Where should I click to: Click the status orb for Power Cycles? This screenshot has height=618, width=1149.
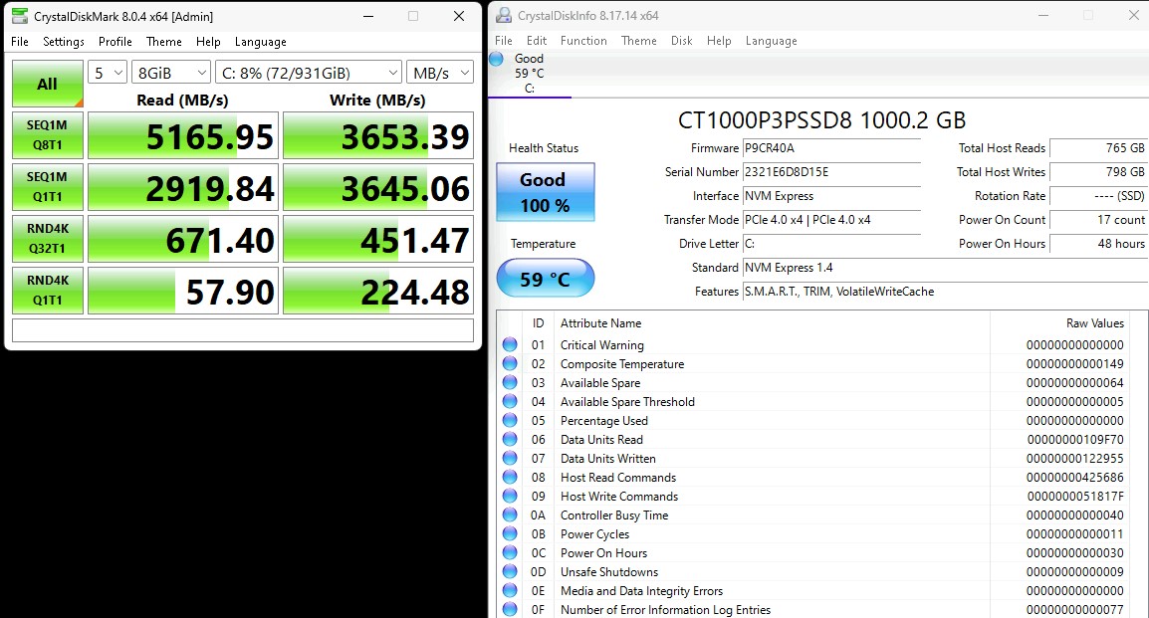(x=510, y=534)
